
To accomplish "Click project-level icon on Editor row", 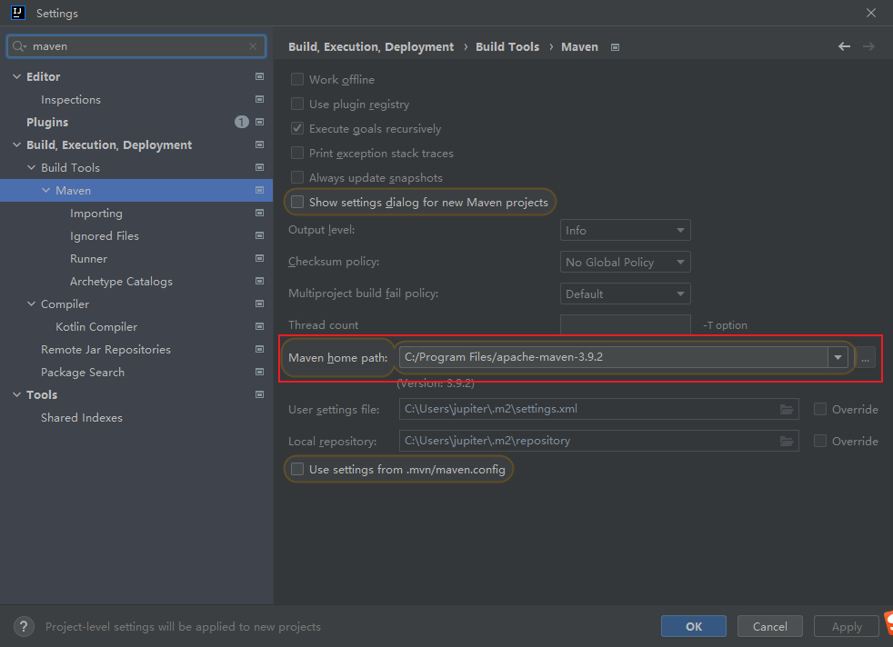I will pos(260,76).
